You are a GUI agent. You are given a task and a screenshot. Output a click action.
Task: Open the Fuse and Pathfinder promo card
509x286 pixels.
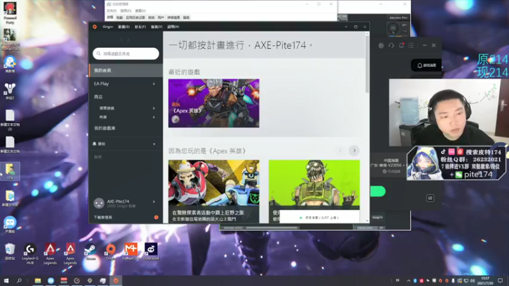214,191
